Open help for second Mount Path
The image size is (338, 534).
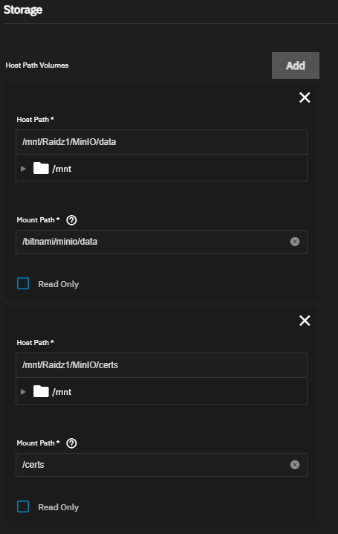71,443
